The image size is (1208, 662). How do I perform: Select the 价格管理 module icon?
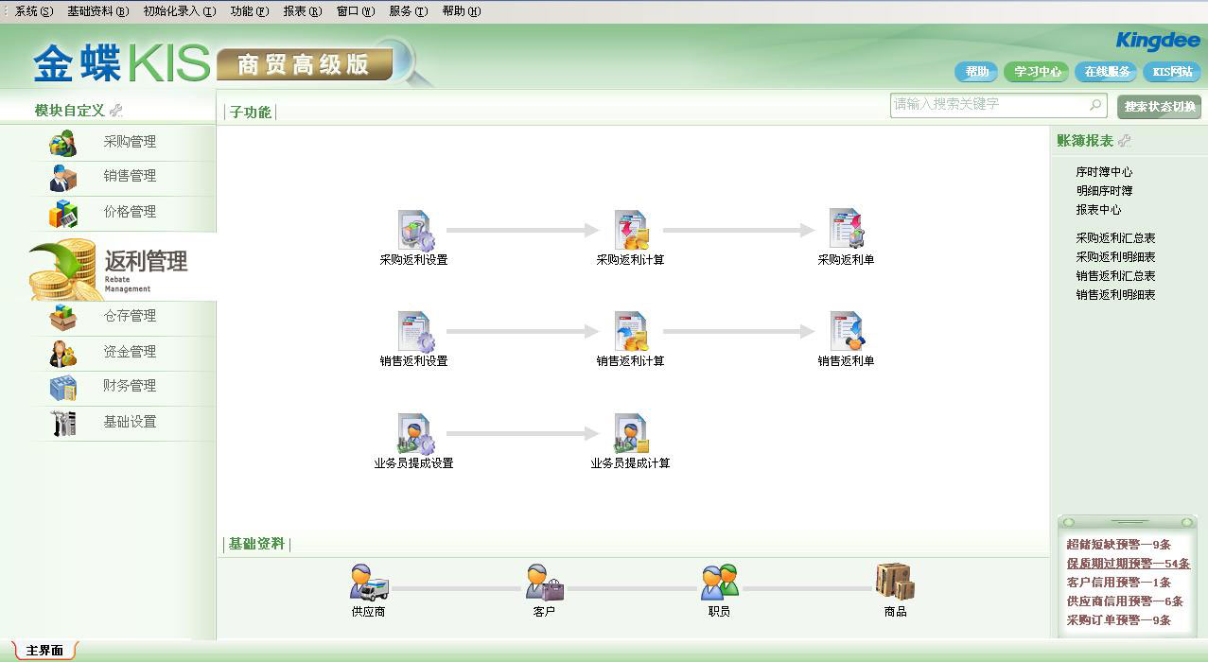(63, 213)
